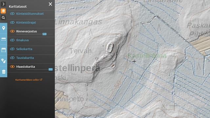The height and width of the screenshot is (118, 210).
Task: Click the rectangular fort structure on hillshade
Action: pos(110,48)
